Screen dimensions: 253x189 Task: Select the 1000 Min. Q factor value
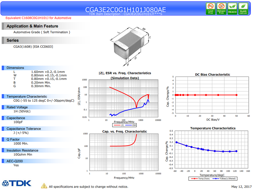tap(21, 143)
